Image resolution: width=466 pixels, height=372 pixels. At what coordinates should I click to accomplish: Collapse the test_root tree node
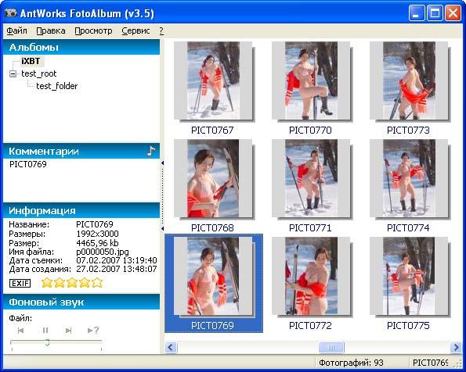tap(13, 73)
